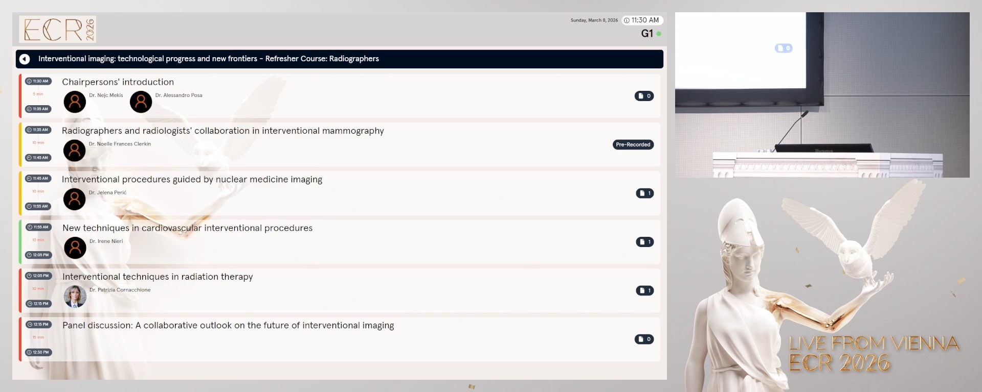Click the back arrow in session header

click(x=25, y=59)
